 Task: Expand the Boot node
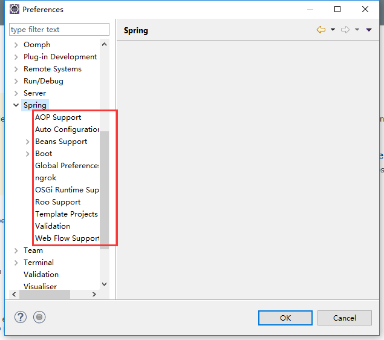[x=27, y=154]
